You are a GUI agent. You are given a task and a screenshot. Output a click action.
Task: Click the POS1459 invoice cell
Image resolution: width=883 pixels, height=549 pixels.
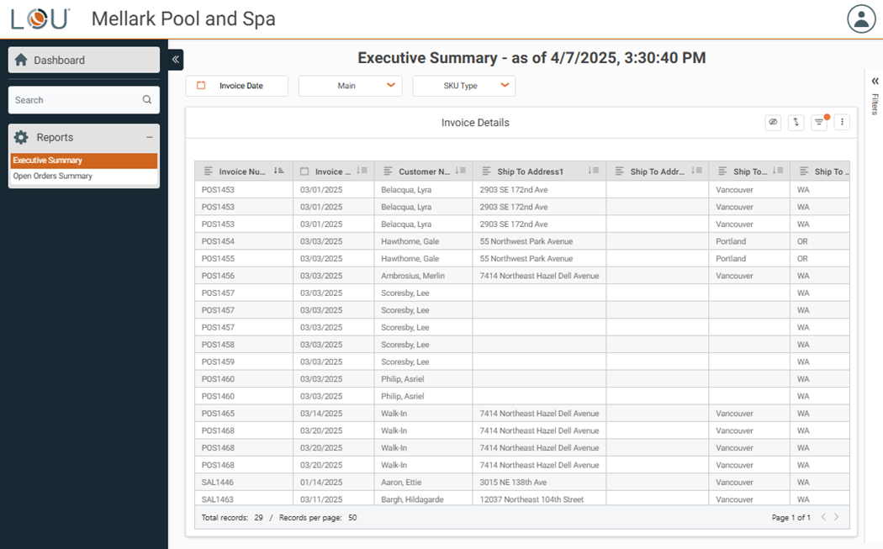tap(244, 362)
